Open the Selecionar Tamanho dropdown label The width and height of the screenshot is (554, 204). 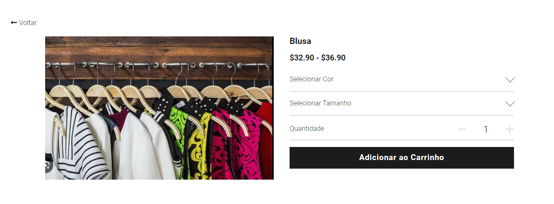[x=320, y=103]
